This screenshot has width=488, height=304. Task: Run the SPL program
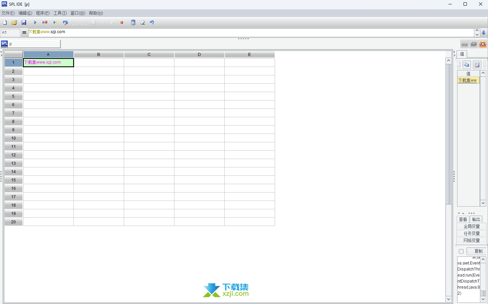[35, 22]
